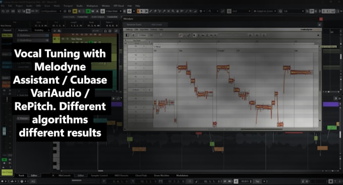Open the Project menu
The image size is (343, 185).
19,6
